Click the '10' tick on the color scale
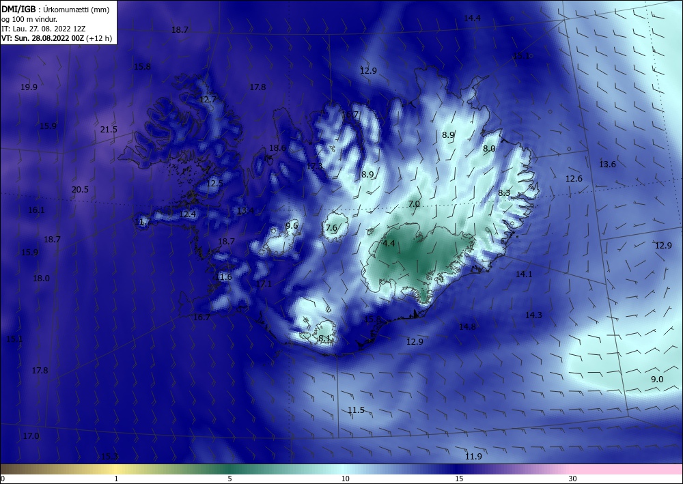This screenshot has width=683, height=484. click(x=345, y=479)
